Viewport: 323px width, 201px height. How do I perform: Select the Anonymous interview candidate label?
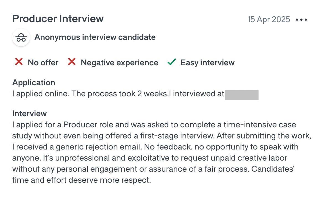[95, 37]
